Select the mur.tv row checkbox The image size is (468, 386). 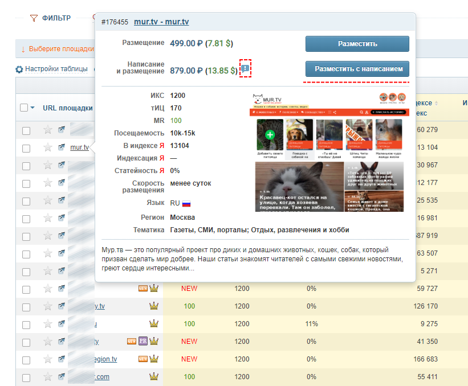26,148
